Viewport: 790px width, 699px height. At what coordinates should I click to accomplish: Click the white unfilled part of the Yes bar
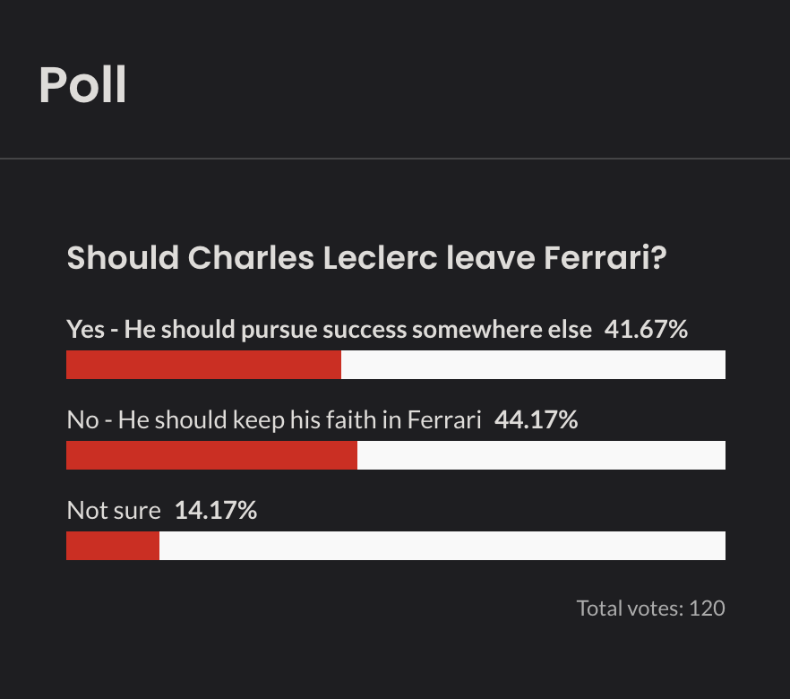point(533,365)
